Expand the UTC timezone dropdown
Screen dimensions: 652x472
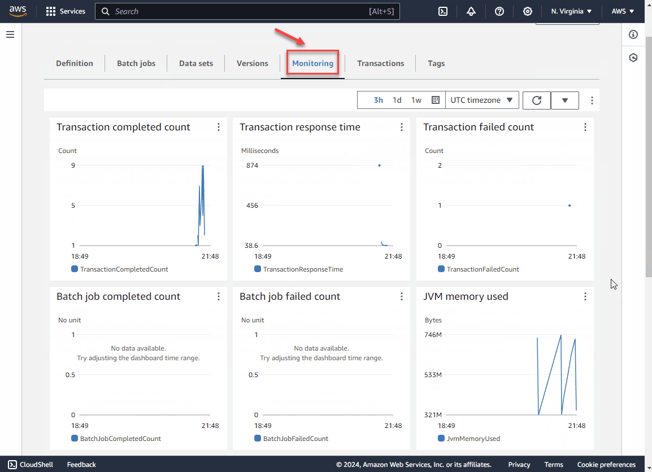[482, 100]
